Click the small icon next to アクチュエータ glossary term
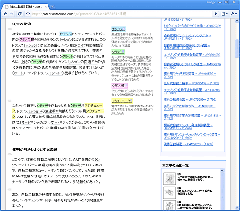Viewport: 240px width, 211px height. pyautogui.click(x=131, y=101)
